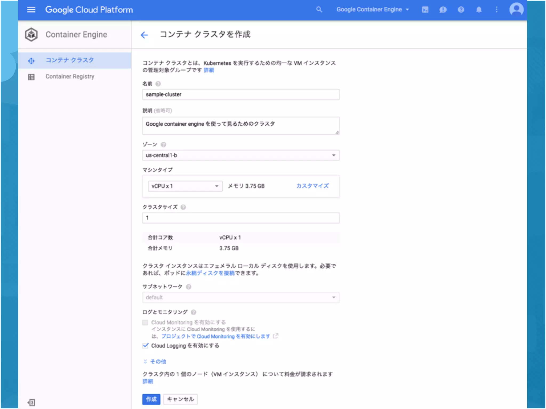Activate the Cloud Shell icon
Screen dimensions: 546x409
425,10
